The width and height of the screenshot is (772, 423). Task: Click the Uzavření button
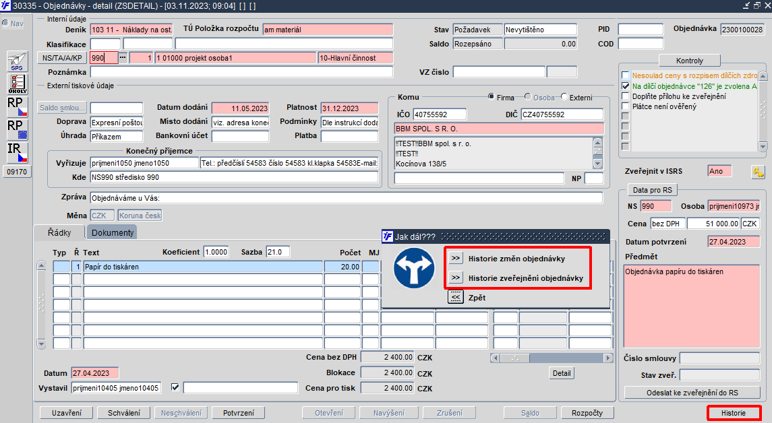[x=67, y=413]
